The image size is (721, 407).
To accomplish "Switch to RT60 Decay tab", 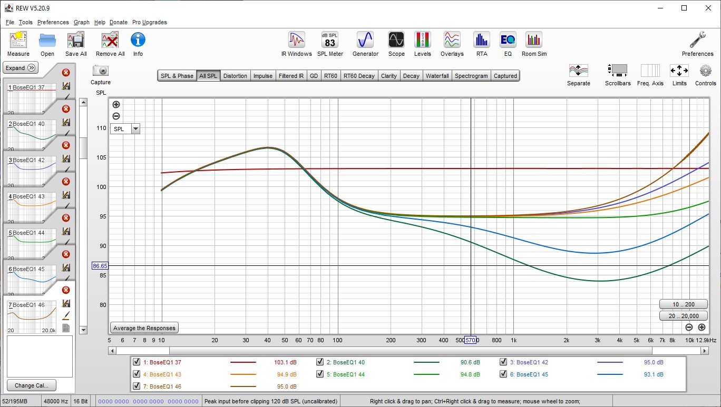I will coord(359,76).
